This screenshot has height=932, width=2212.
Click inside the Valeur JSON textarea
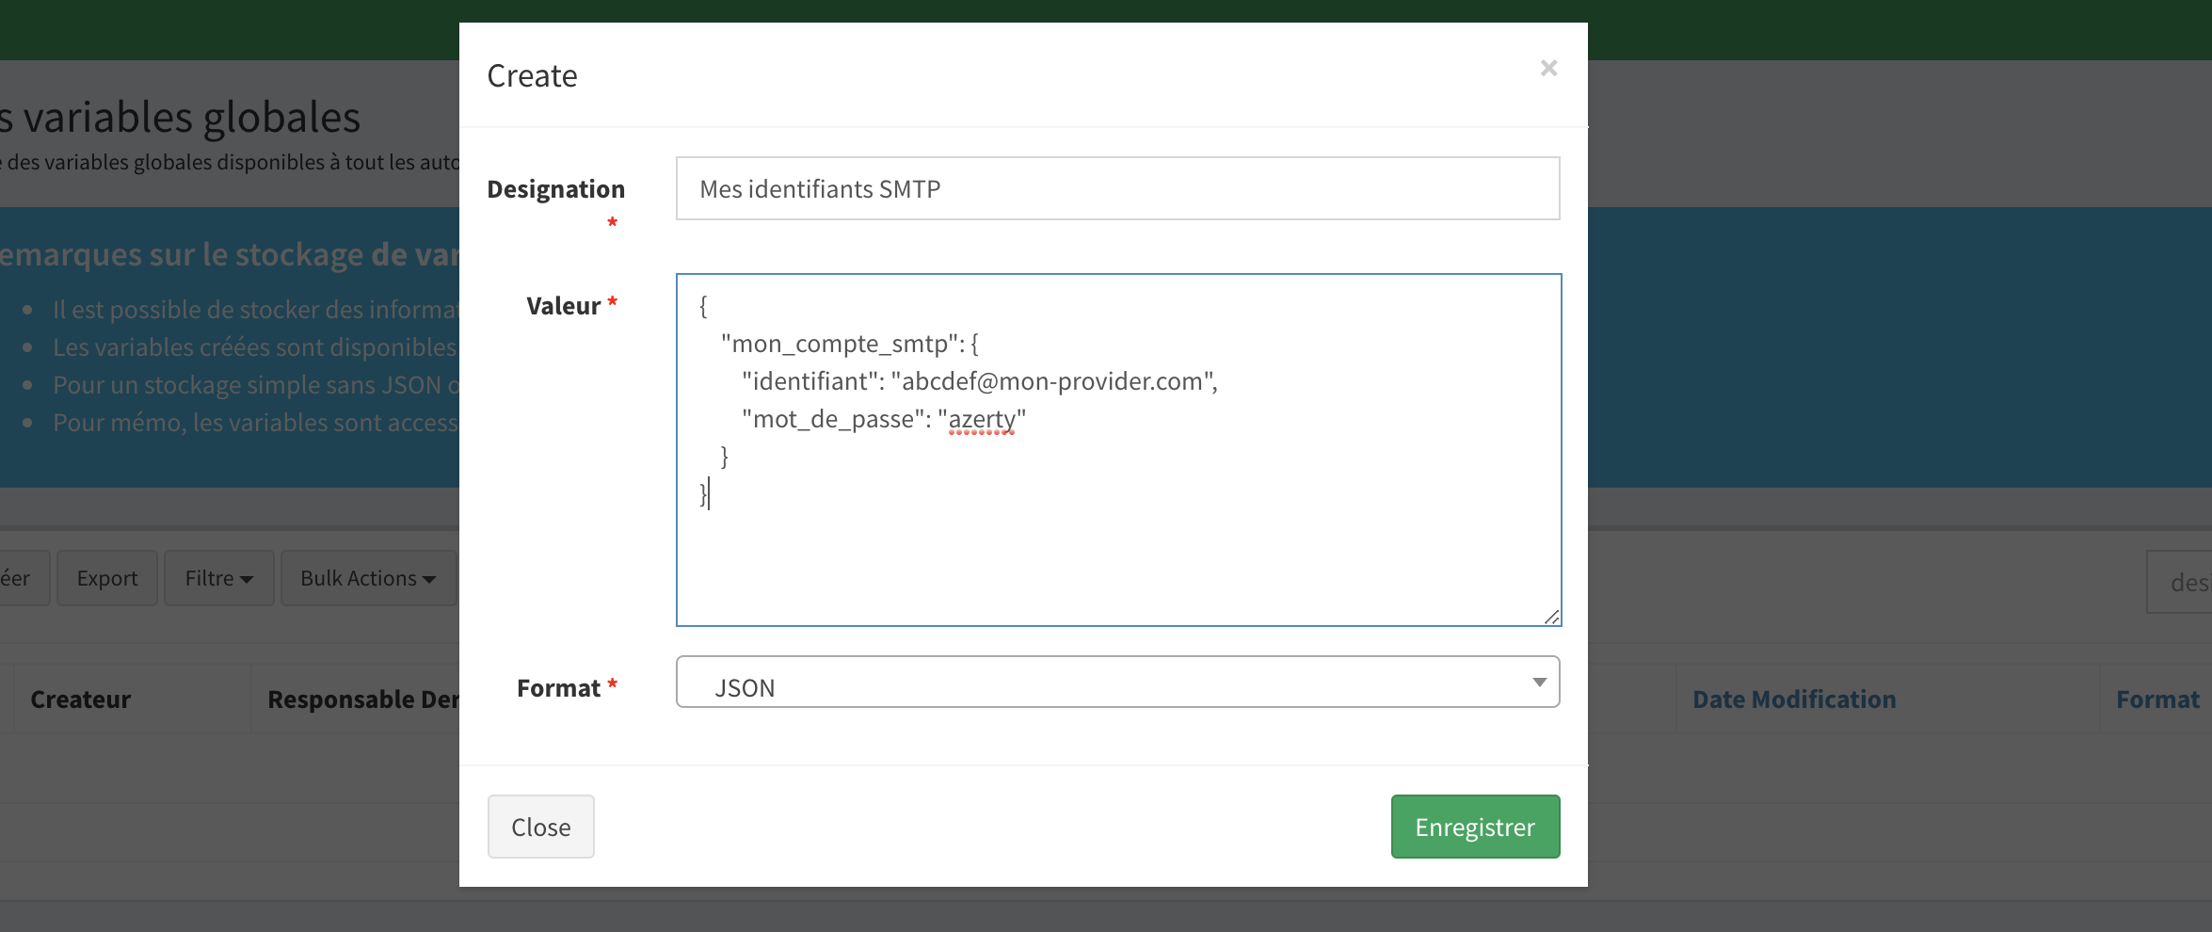(1118, 450)
